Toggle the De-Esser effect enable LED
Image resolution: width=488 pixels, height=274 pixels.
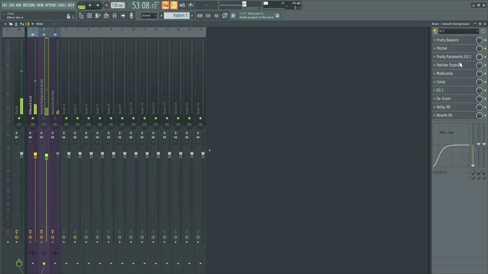[x=485, y=99]
